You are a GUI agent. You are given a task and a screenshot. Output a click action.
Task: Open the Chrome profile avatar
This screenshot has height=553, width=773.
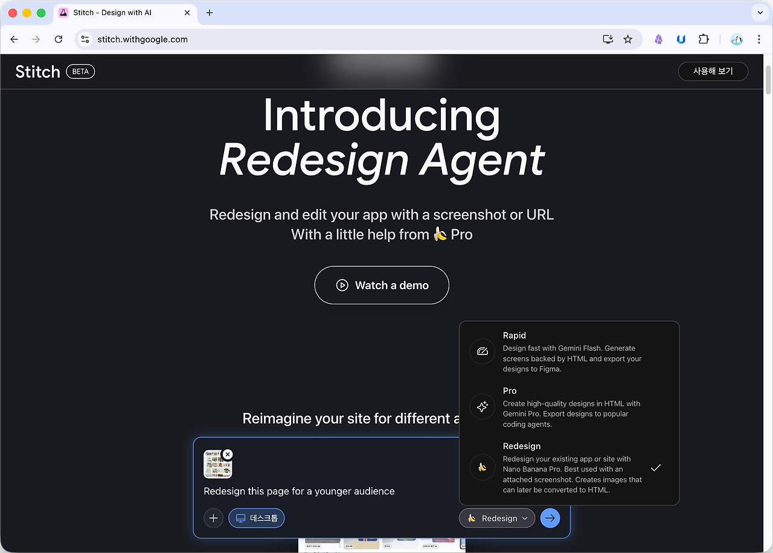tap(737, 39)
